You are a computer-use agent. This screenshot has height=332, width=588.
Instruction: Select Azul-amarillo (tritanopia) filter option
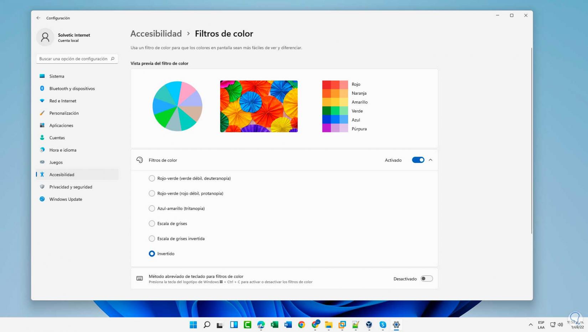coord(152,209)
